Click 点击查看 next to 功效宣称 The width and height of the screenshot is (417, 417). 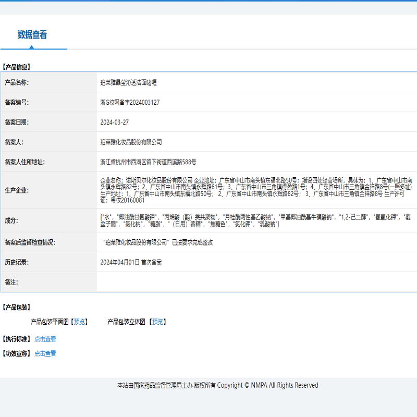(45, 353)
